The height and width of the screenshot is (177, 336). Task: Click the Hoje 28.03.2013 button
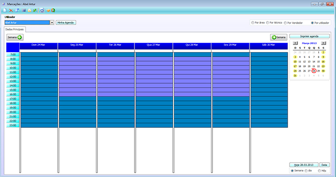(x=304, y=165)
